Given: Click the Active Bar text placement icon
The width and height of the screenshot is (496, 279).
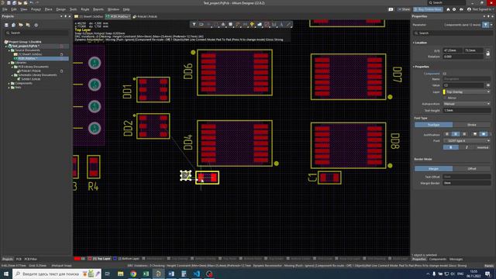Looking at the screenshot, I should (281, 24).
